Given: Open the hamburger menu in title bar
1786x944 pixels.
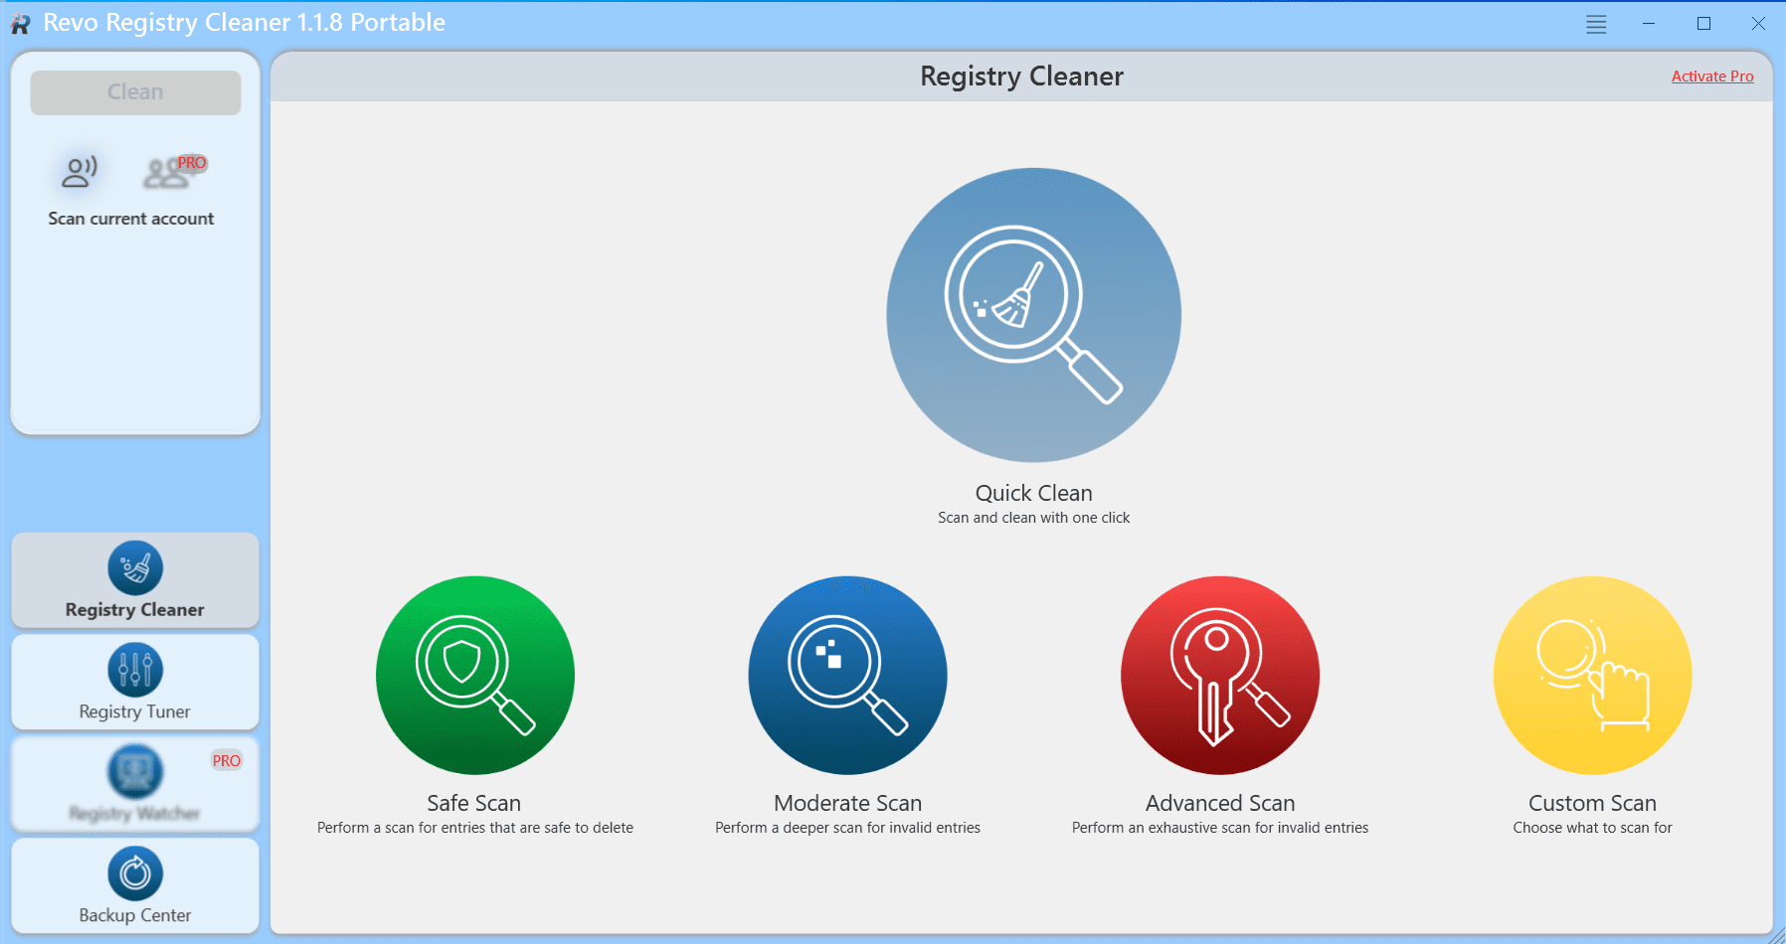Looking at the screenshot, I should [x=1596, y=24].
